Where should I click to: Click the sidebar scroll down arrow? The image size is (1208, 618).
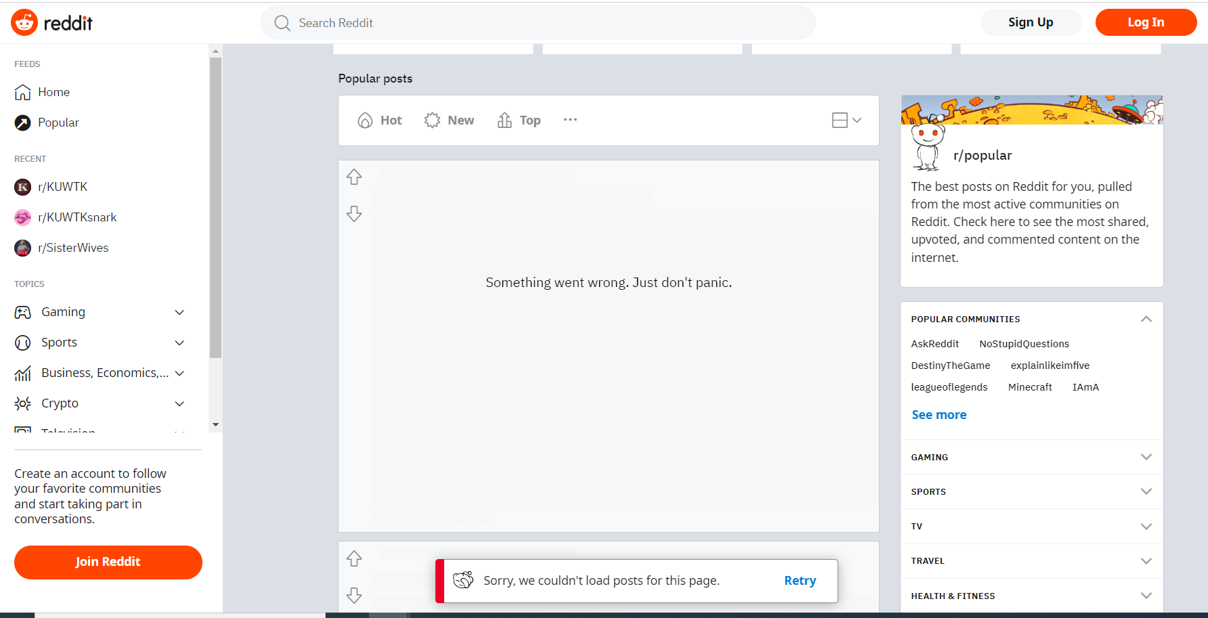(x=215, y=425)
